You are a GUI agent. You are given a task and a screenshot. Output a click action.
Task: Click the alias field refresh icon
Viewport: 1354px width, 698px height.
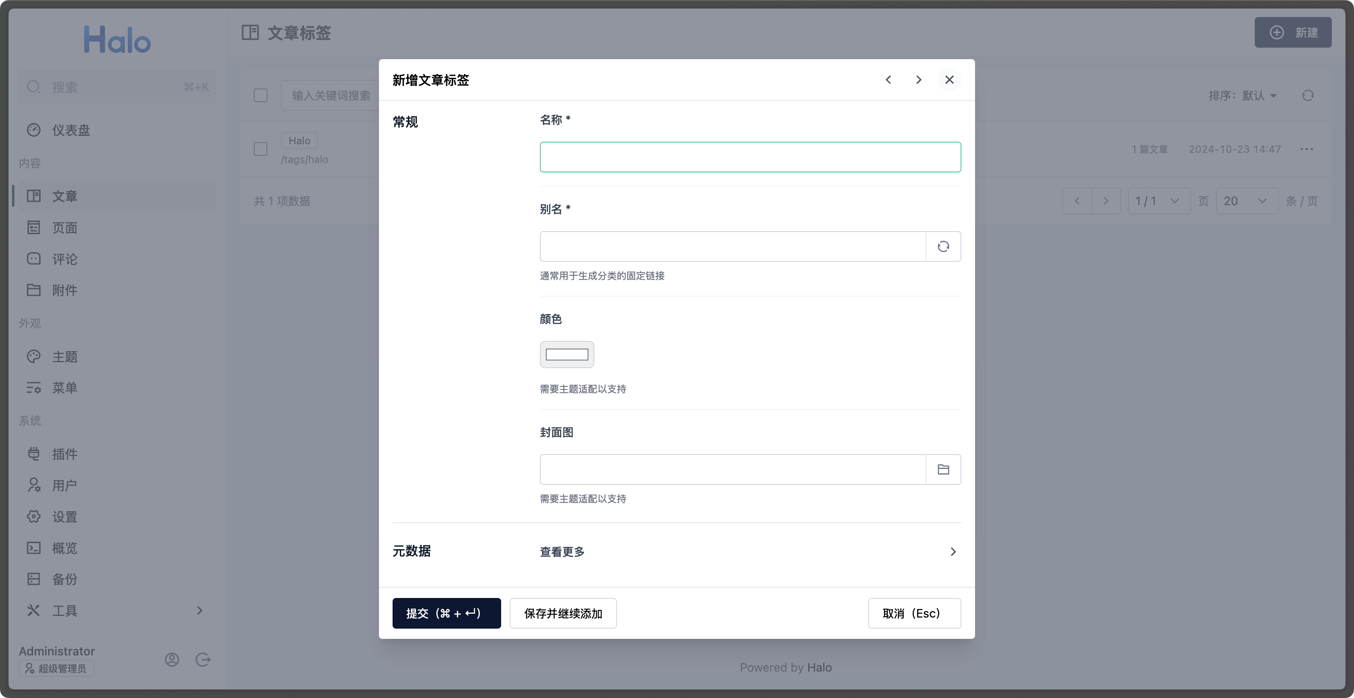tap(943, 246)
